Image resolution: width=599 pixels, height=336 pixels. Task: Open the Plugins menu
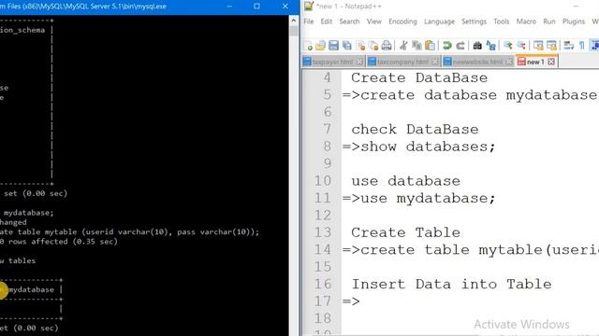(x=574, y=21)
